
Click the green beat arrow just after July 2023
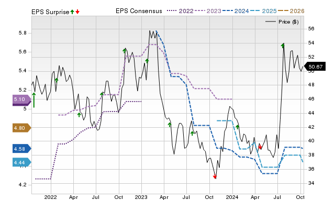point(192,134)
